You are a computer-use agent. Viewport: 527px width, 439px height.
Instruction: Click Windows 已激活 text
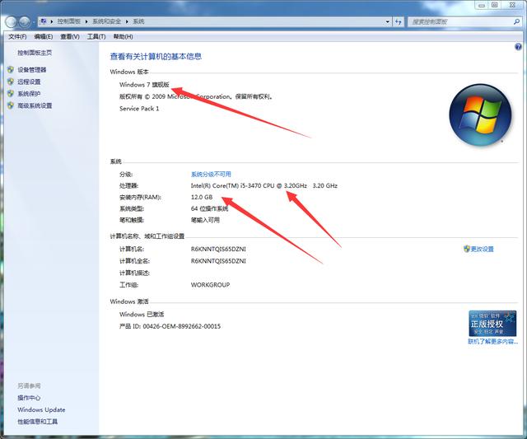pyautogui.click(x=142, y=315)
